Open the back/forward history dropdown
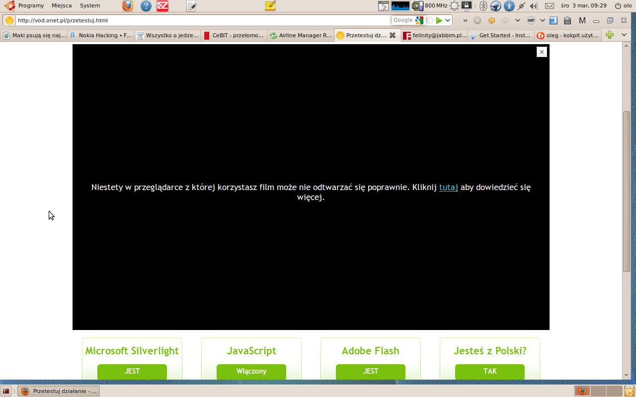The image size is (636, 397). [517, 20]
